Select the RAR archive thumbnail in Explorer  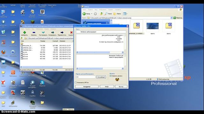pyautogui.click(x=136, y=26)
